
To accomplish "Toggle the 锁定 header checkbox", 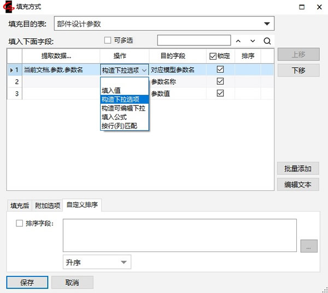I will point(213,56).
